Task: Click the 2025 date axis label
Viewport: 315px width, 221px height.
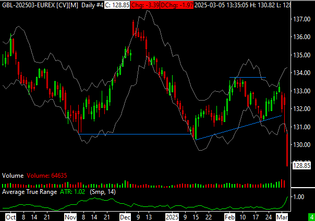Action: (172, 217)
